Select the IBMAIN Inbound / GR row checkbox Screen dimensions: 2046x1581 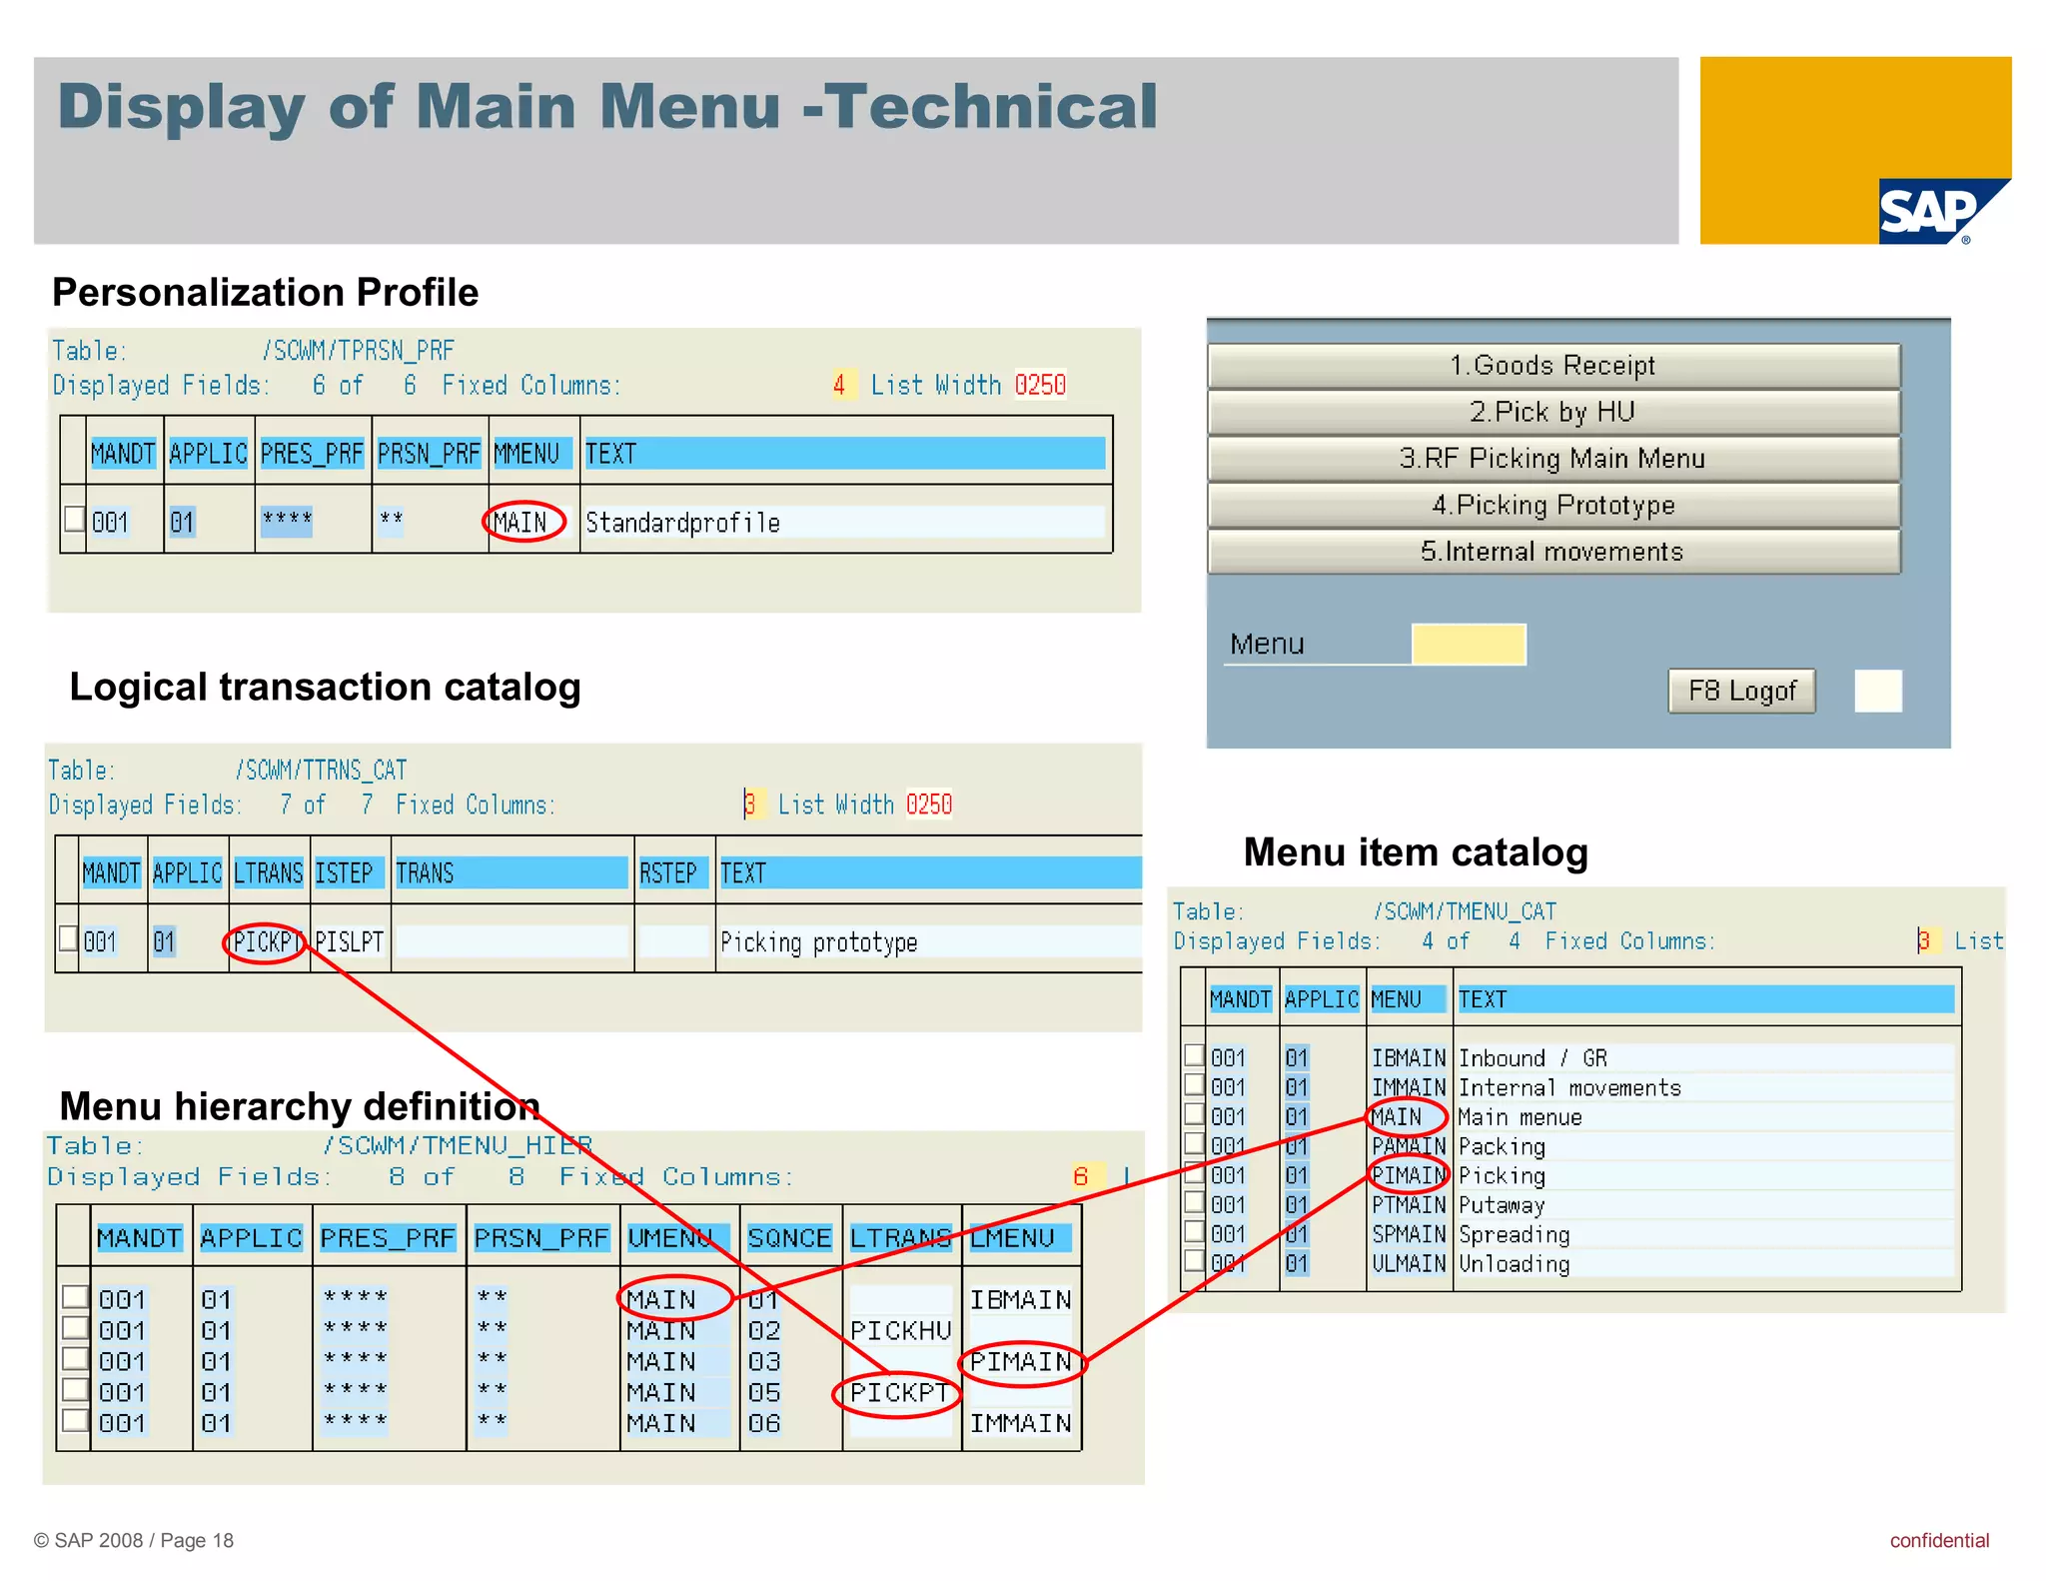coord(1194,1055)
